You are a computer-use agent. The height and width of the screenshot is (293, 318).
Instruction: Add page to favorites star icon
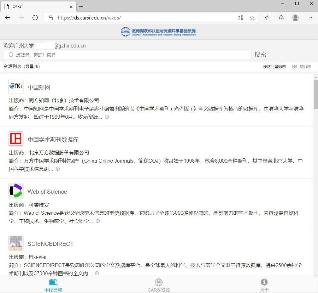(252, 18)
